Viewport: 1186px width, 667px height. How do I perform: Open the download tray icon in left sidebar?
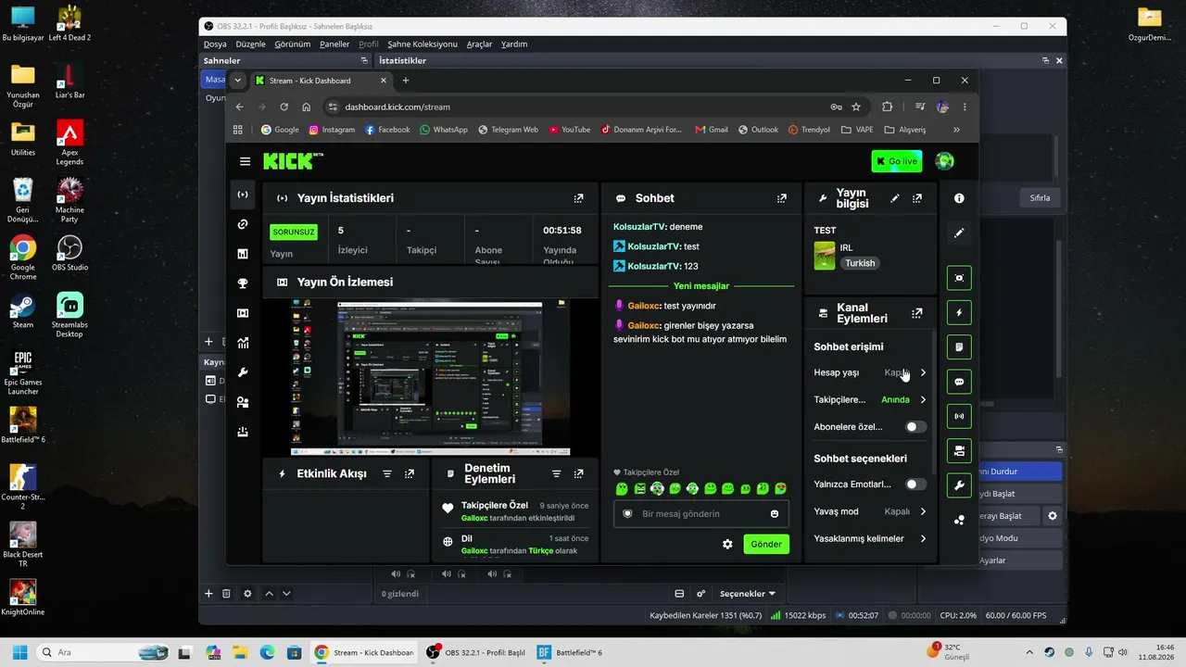[243, 432]
